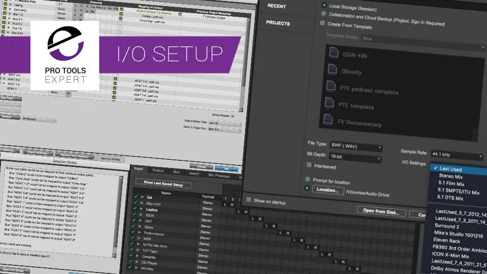487x274 pixels.
Task: Open the RECENT section in dashboard sidebar
Action: (x=276, y=6)
